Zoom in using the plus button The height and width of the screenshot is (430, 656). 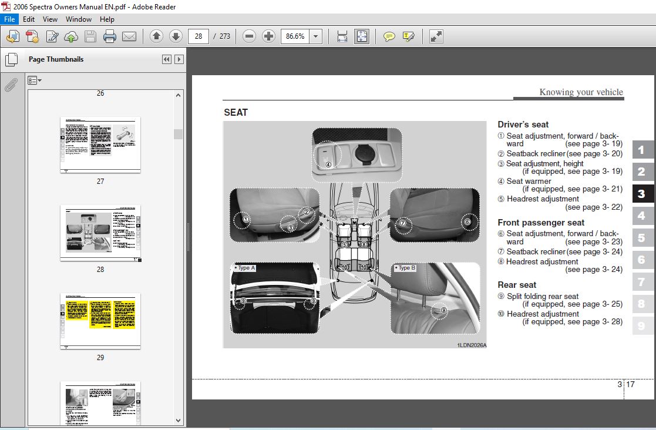(x=269, y=36)
